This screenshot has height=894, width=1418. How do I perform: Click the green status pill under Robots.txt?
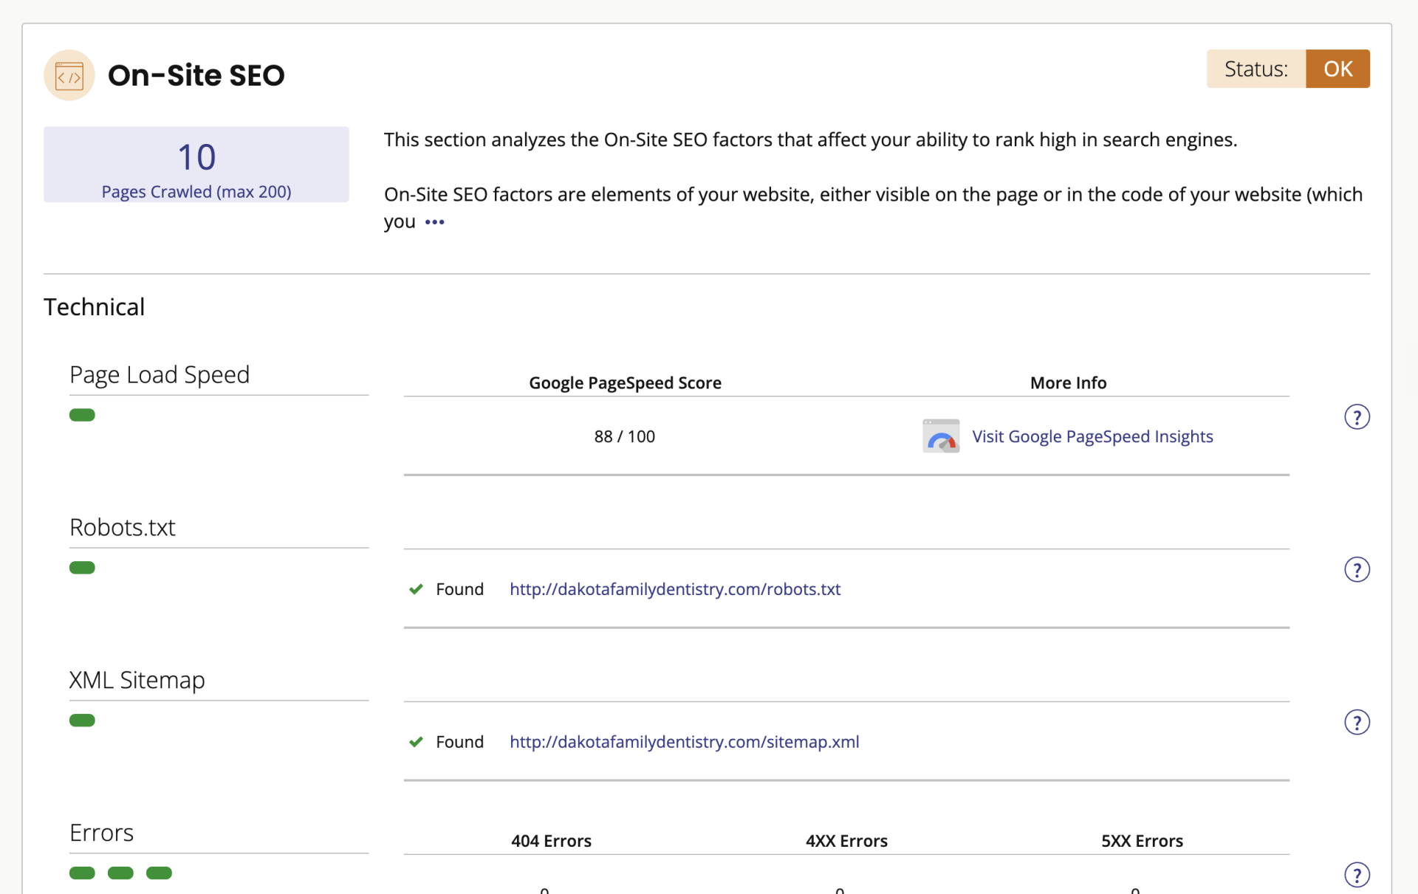pyautogui.click(x=82, y=568)
